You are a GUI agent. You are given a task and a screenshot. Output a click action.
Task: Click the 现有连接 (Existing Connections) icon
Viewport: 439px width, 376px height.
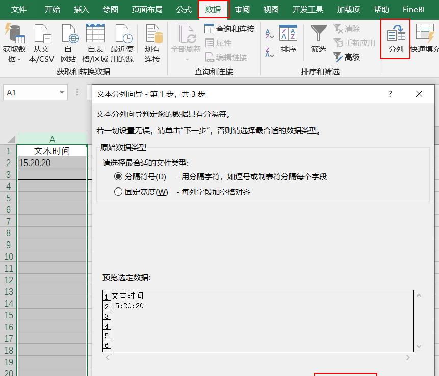(x=153, y=33)
